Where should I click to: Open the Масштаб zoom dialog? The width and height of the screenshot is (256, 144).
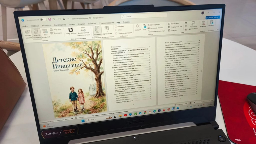click(138, 27)
